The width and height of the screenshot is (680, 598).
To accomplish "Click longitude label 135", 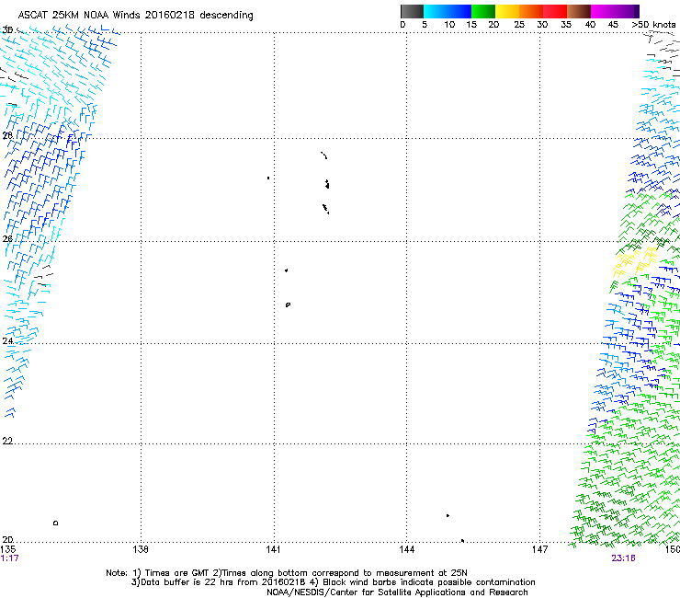I will click(x=8, y=549).
